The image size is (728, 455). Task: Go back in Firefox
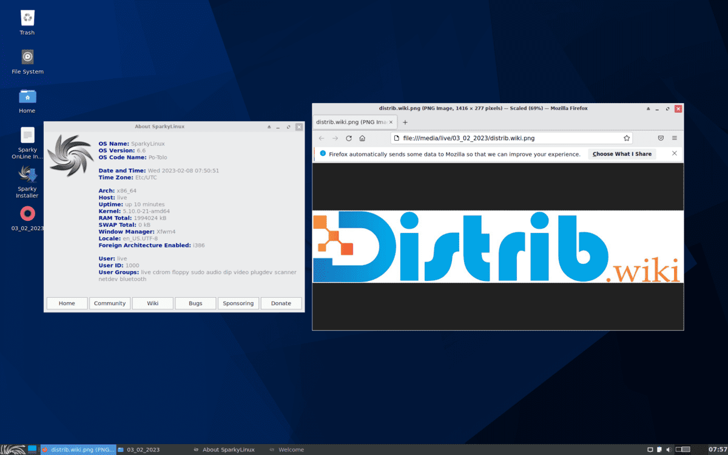point(322,138)
